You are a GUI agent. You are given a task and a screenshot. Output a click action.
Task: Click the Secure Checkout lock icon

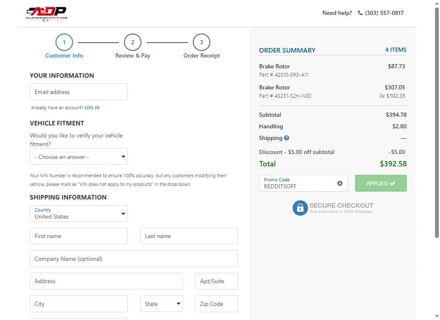[300, 208]
